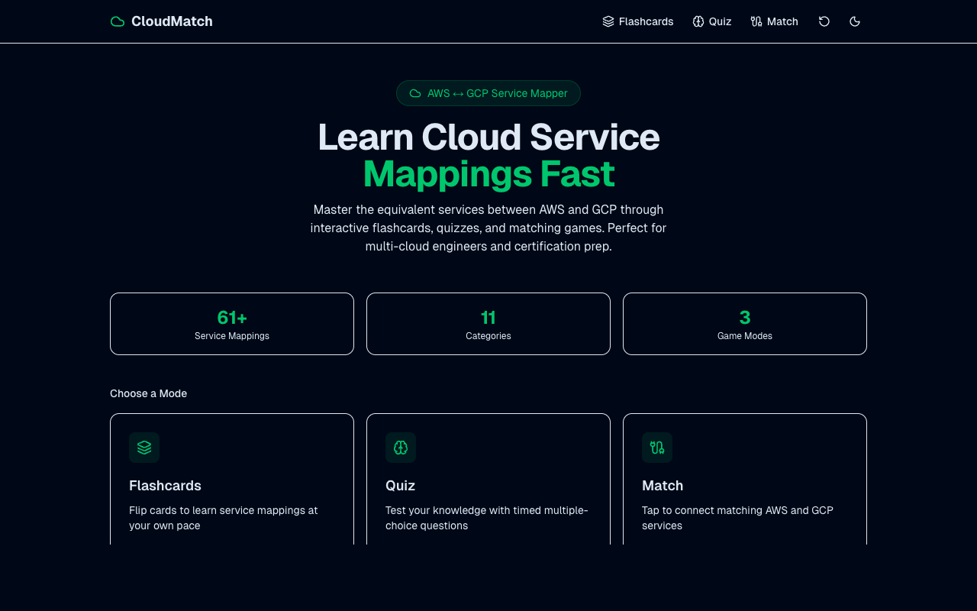
Task: Click the reset progress circular arrow icon
Action: tap(824, 21)
